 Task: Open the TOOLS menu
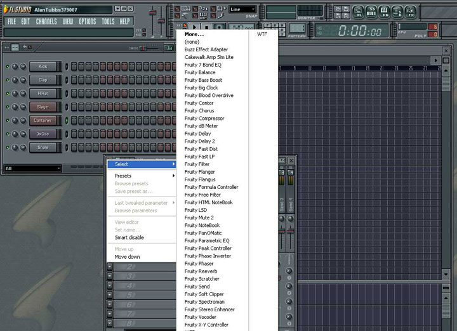(x=108, y=22)
